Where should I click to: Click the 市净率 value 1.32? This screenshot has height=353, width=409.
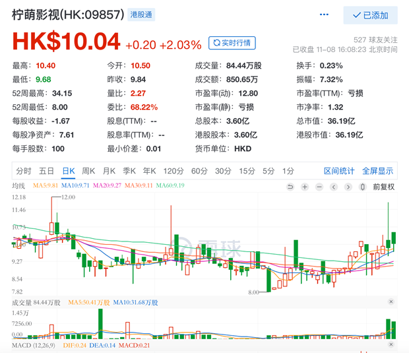coord(335,108)
